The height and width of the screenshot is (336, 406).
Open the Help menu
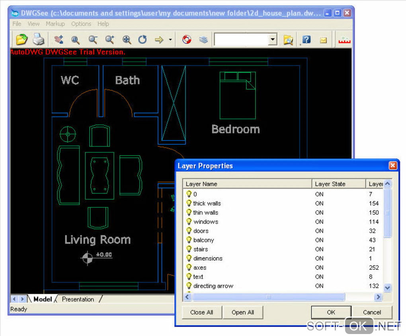(x=103, y=24)
